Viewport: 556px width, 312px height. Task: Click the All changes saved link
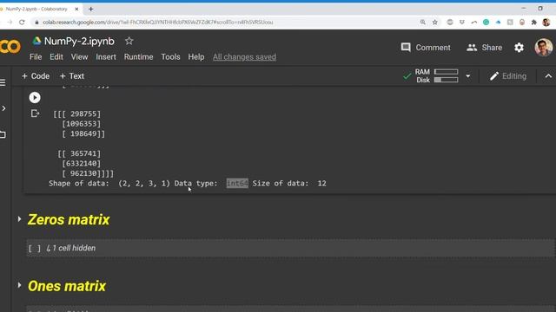[x=244, y=57]
